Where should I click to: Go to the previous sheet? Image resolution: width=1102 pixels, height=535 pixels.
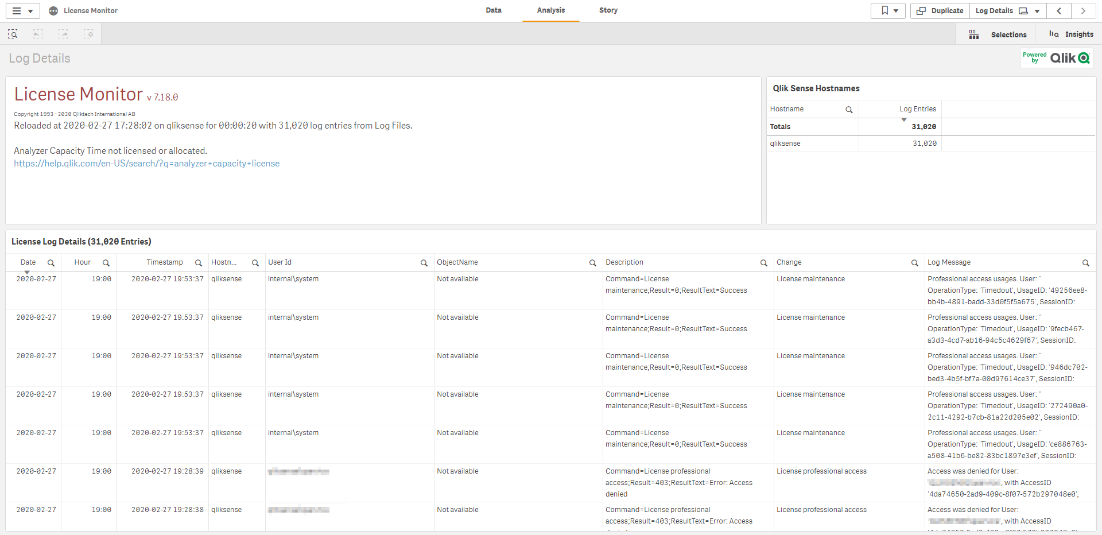pyautogui.click(x=1059, y=11)
